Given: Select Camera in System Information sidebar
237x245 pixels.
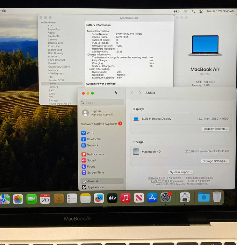Looking at the screenshot, I should [52, 40].
